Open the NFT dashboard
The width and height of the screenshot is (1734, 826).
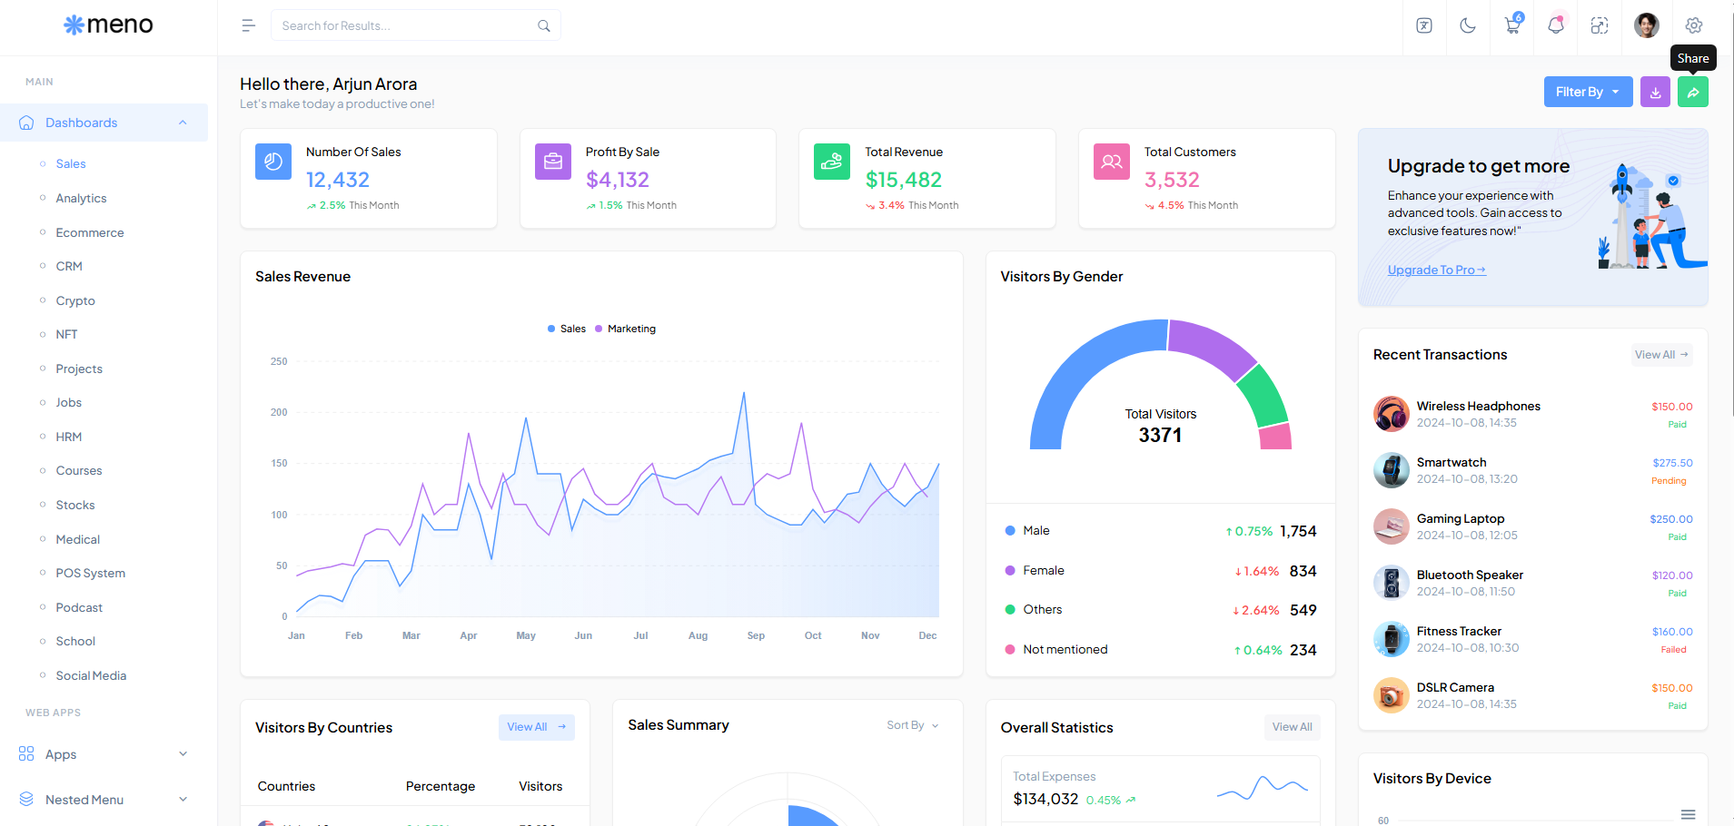tap(66, 334)
